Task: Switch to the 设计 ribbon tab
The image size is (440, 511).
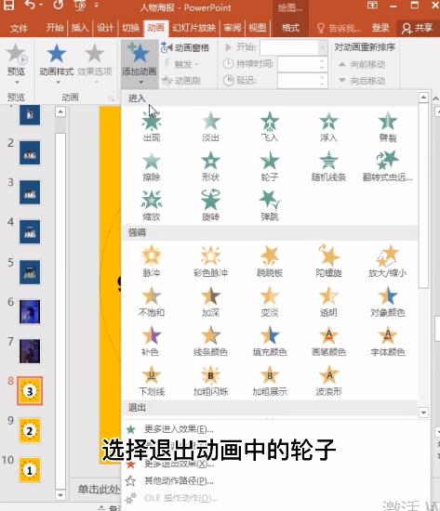Action: click(105, 28)
